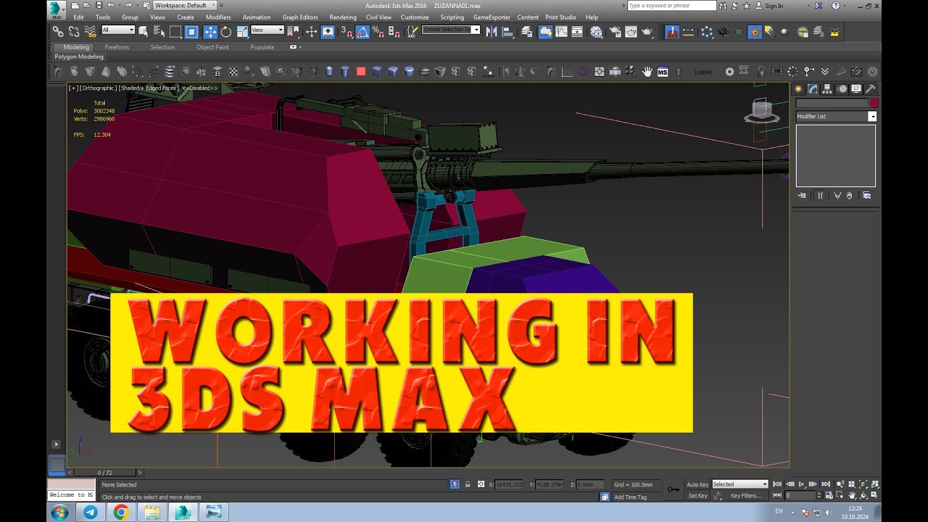Expand Create Selection Set dropdown
The image size is (928, 522).
tap(476, 30)
